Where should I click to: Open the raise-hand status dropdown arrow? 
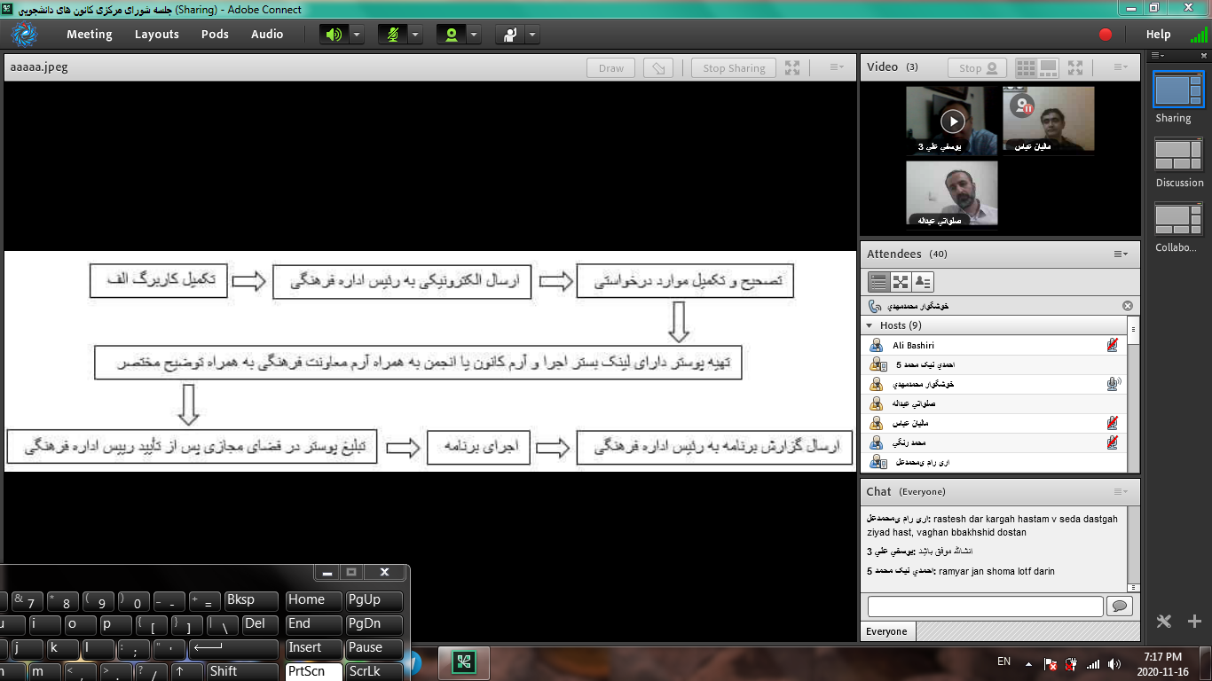[x=532, y=35]
